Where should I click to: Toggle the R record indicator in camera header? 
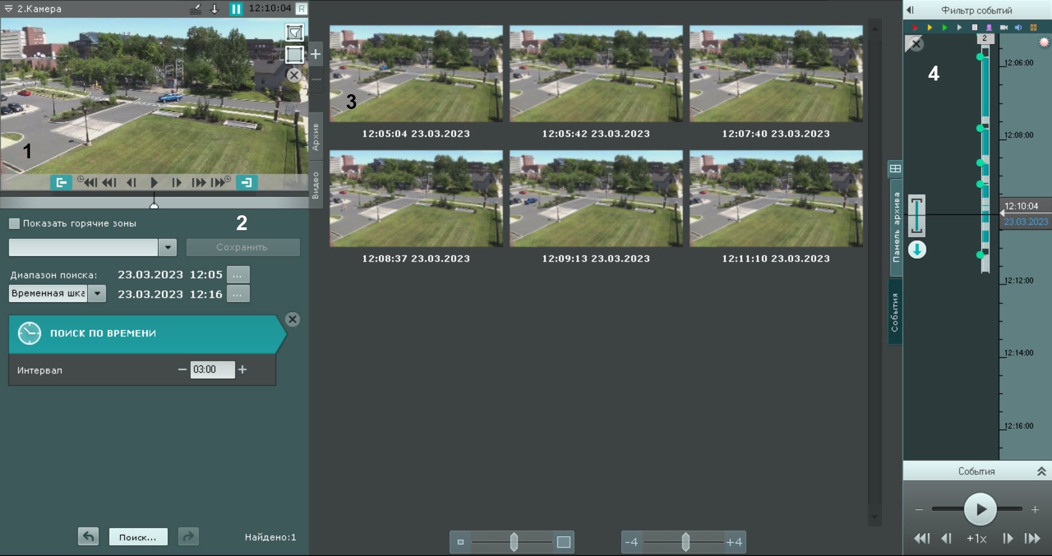(x=301, y=9)
